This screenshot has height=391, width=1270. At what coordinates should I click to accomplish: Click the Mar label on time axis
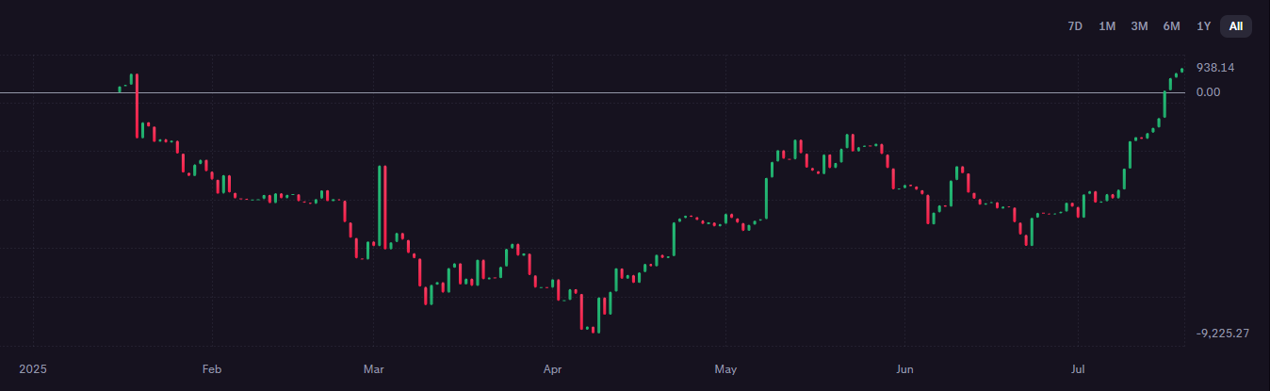[374, 367]
